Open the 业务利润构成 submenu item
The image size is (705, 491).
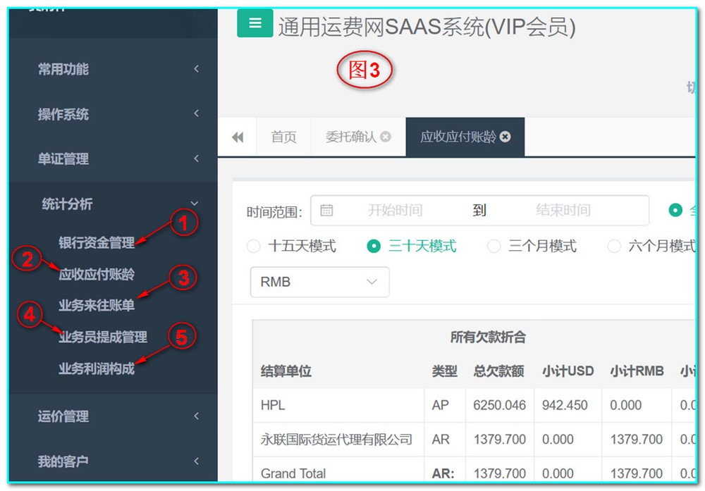[x=97, y=368]
